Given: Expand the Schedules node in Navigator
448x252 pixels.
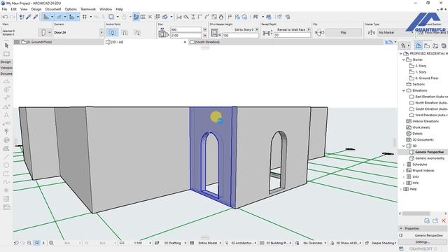Looking at the screenshot, I should click(x=403, y=164).
